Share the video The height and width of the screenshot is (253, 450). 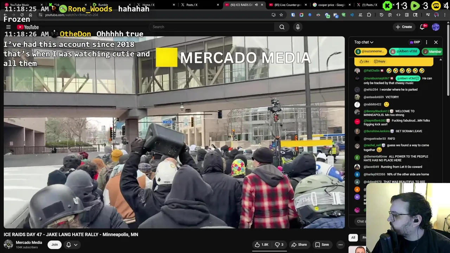299,245
